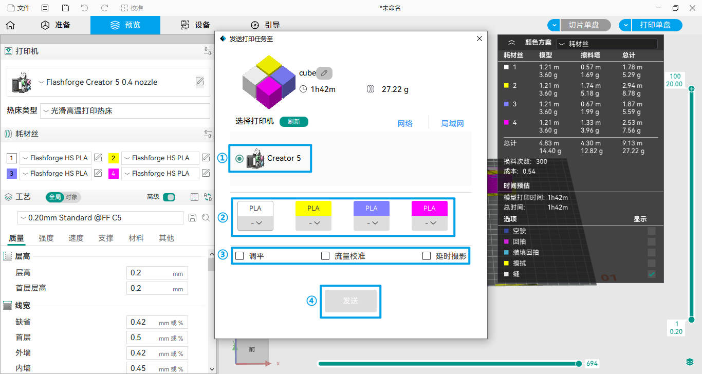Image resolution: width=702 pixels, height=374 pixels.
Task: Click the 刷新 refresh button
Action: [294, 122]
